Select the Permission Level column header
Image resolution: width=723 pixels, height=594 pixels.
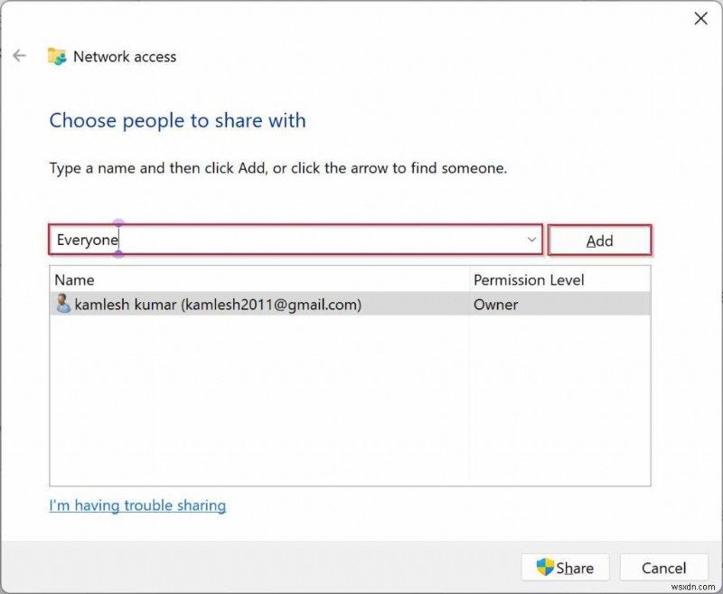(x=529, y=280)
